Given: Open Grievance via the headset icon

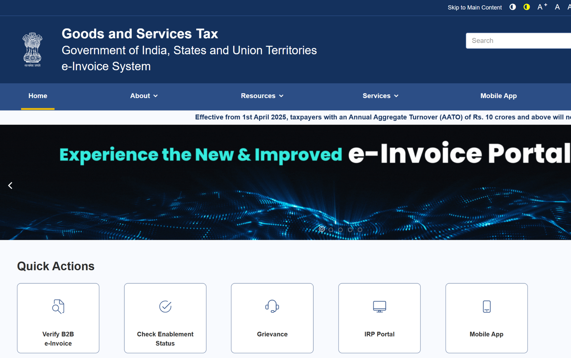Looking at the screenshot, I should coord(272,306).
